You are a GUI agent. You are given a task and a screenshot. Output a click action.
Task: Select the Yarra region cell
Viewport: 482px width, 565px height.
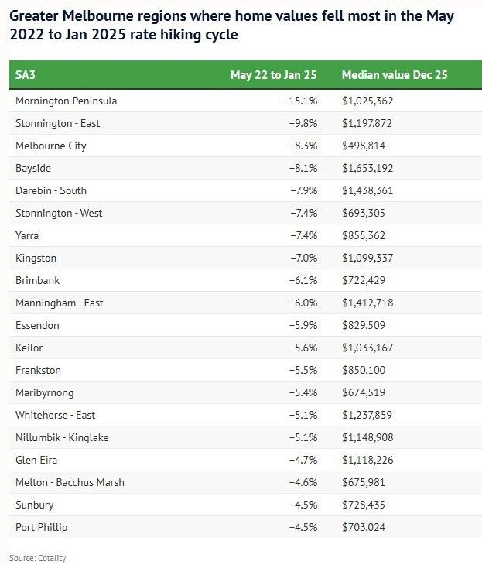pos(28,235)
